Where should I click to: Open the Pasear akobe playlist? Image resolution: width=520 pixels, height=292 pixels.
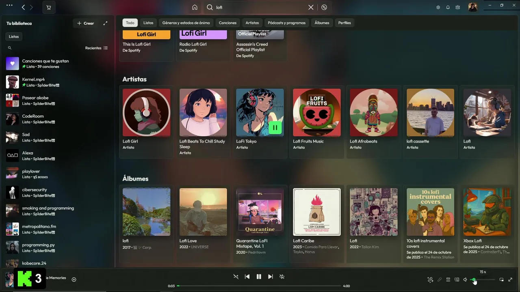[57, 100]
